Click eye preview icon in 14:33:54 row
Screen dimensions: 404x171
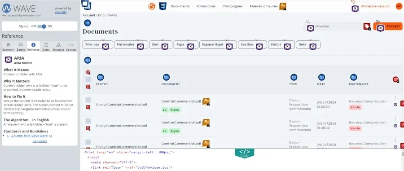pos(395,105)
